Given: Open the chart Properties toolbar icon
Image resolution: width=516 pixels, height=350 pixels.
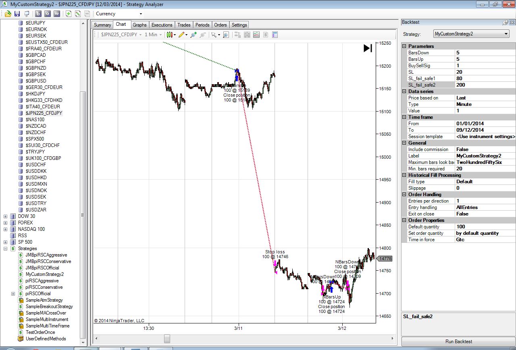Looking at the screenshot, I should 275,35.
